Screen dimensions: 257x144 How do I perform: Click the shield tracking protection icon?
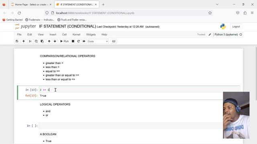click(x=47, y=13)
